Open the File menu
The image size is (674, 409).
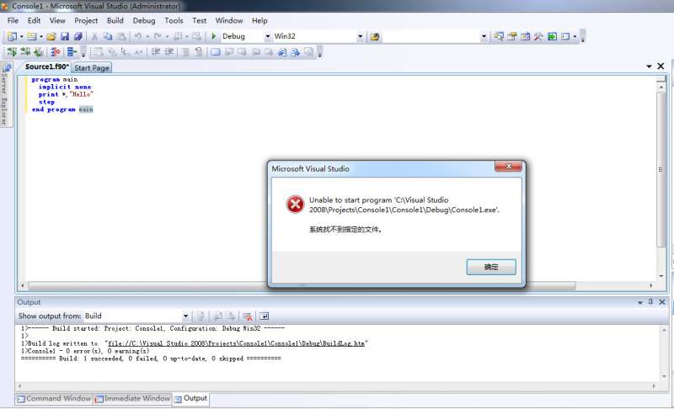(13, 20)
